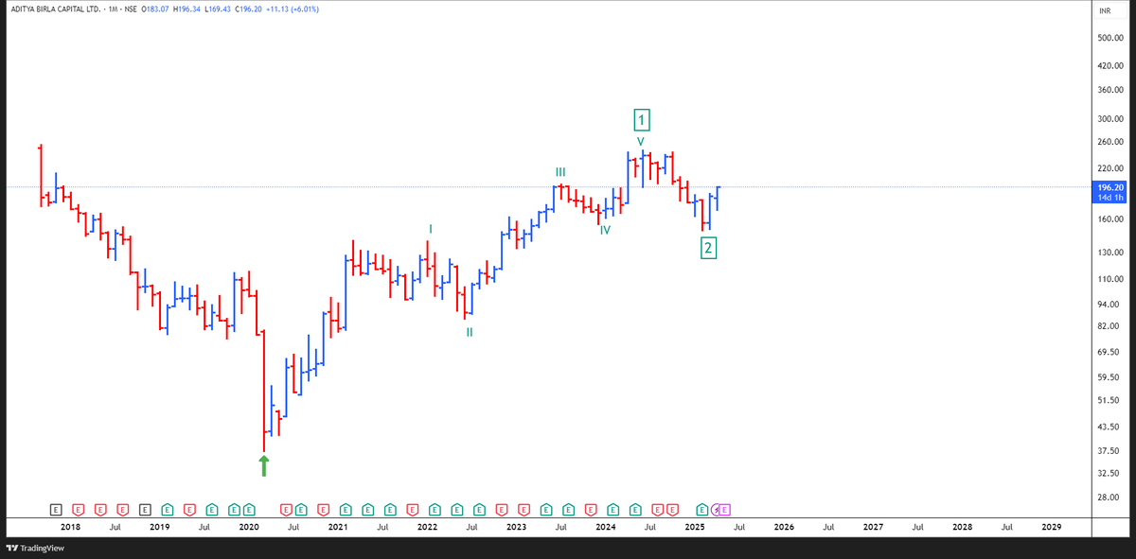Click the 28.00 price scale label
The width and height of the screenshot is (1136, 559).
pyautogui.click(x=1108, y=497)
